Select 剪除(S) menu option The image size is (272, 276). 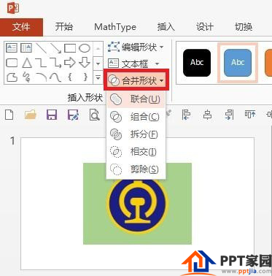[x=136, y=169]
